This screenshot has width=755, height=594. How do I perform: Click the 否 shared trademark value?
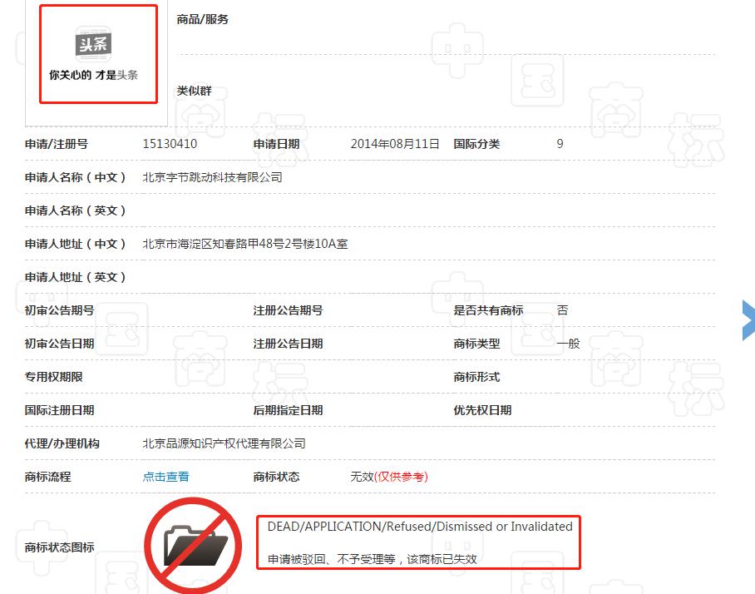point(563,310)
